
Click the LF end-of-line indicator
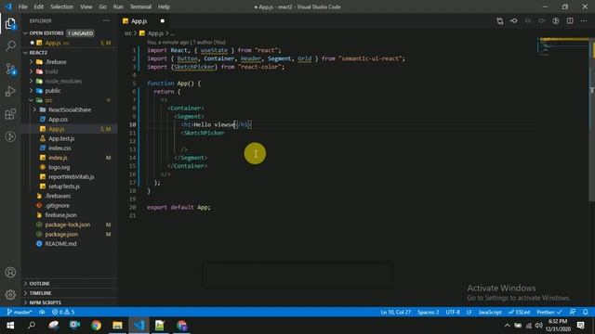click(469, 312)
